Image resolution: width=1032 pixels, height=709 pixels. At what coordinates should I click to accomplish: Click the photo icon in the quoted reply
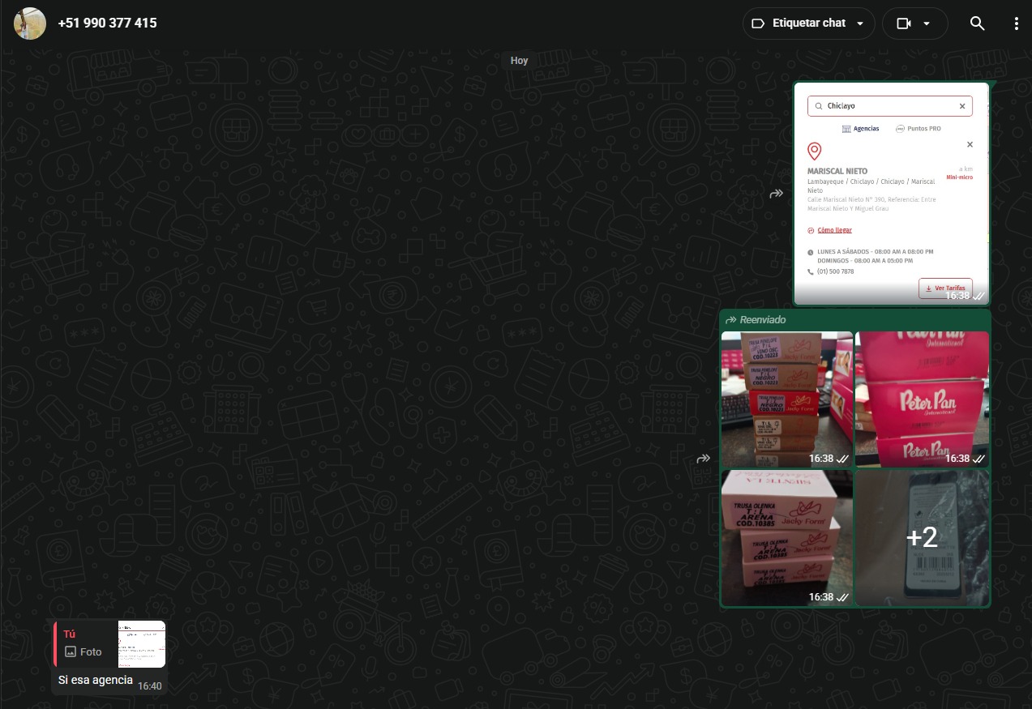point(71,651)
